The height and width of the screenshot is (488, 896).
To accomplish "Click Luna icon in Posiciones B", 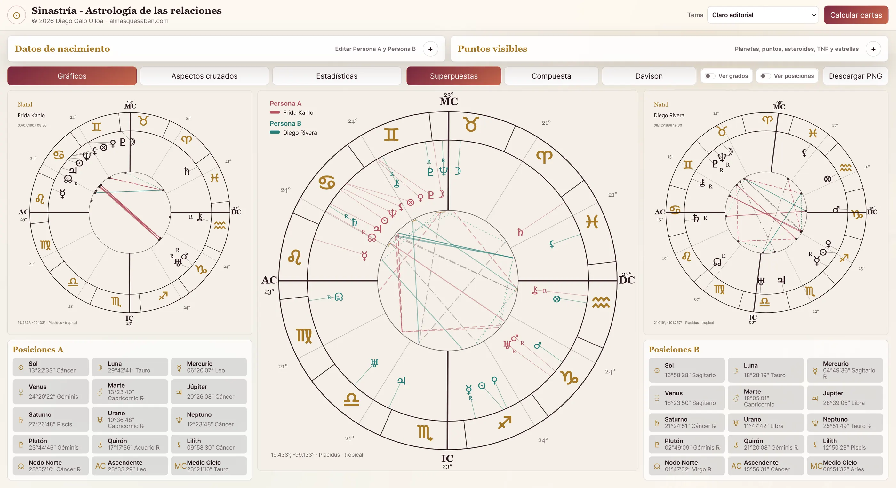I will [x=736, y=371].
